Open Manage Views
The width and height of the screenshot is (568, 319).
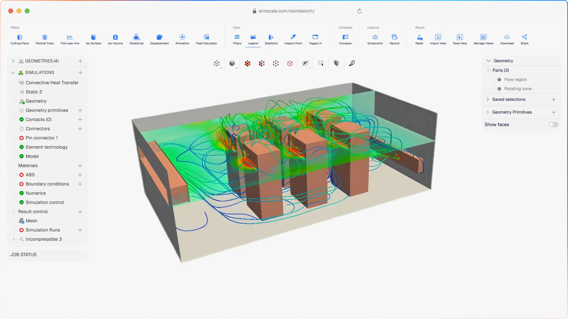(483, 39)
